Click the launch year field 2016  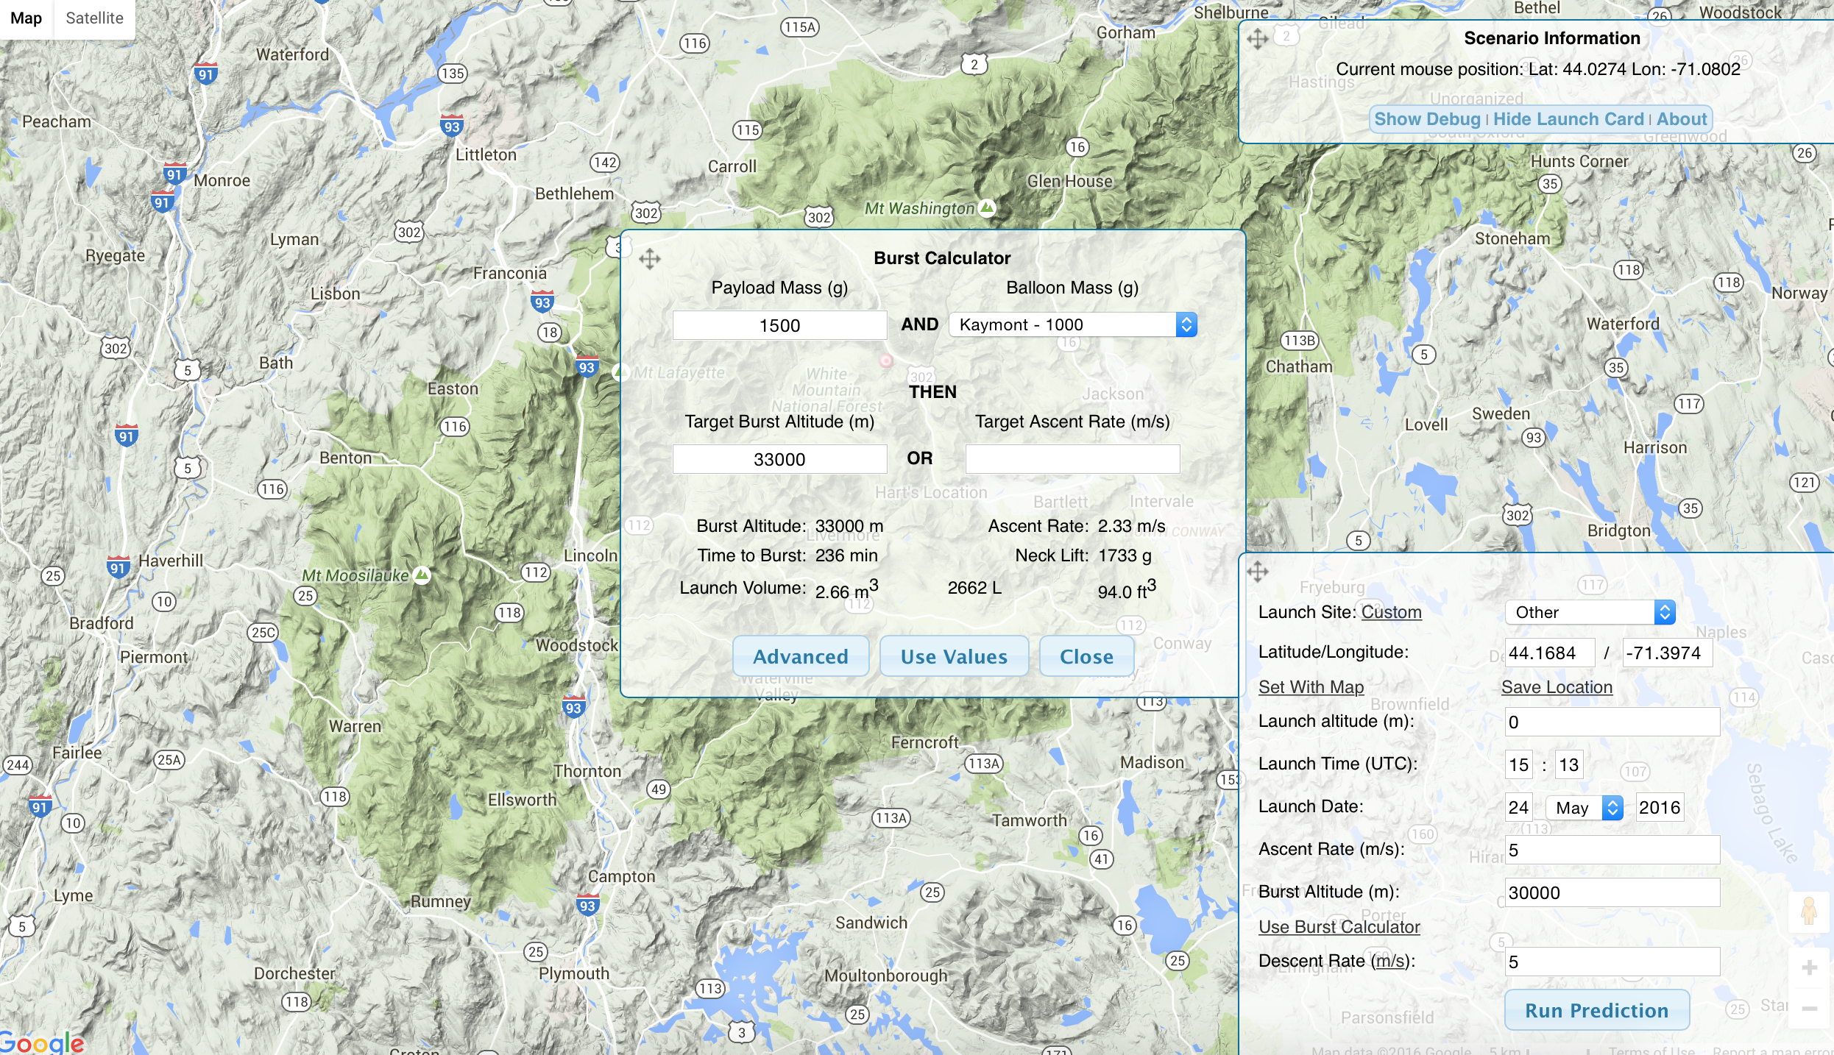point(1660,807)
